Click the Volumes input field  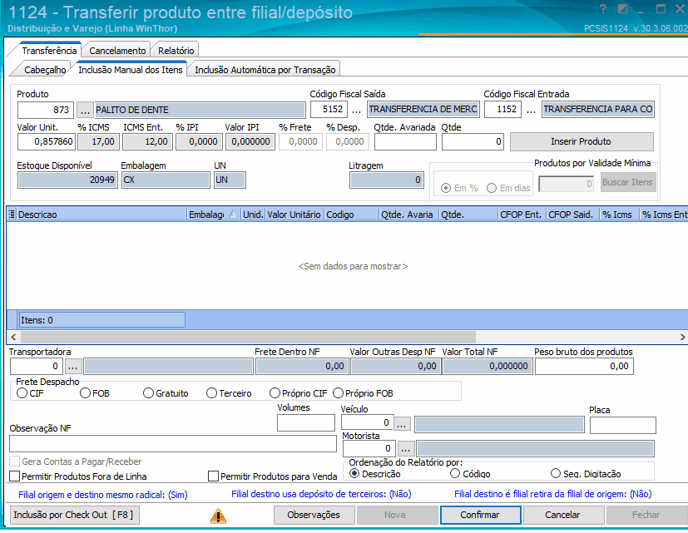(x=306, y=423)
